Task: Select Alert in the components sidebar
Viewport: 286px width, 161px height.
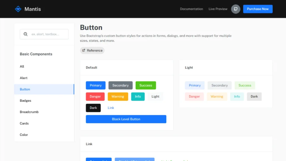Action: (23, 78)
